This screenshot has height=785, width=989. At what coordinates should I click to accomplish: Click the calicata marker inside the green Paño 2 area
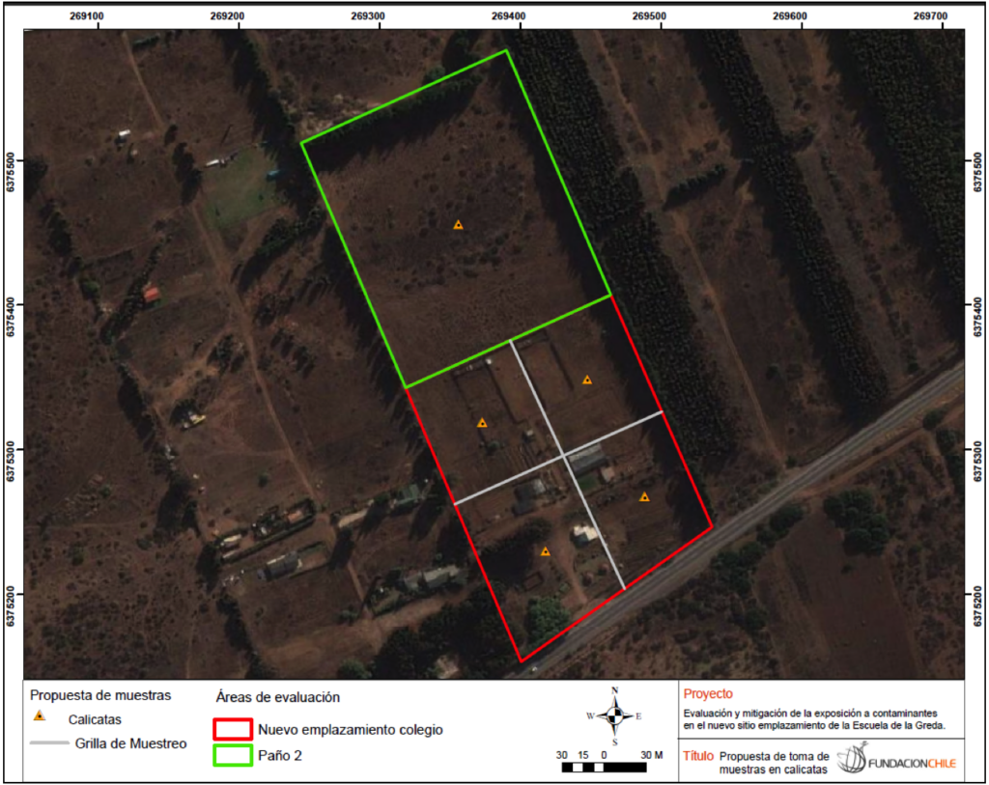coord(458,225)
